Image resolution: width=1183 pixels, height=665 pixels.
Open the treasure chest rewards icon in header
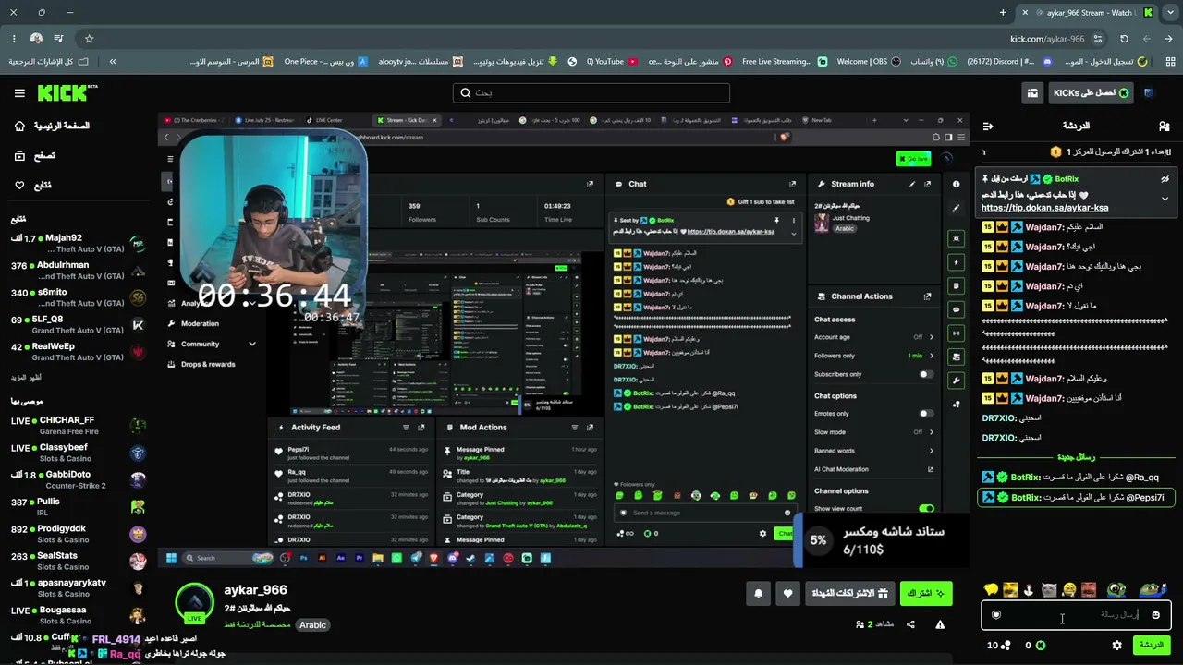(1032, 93)
